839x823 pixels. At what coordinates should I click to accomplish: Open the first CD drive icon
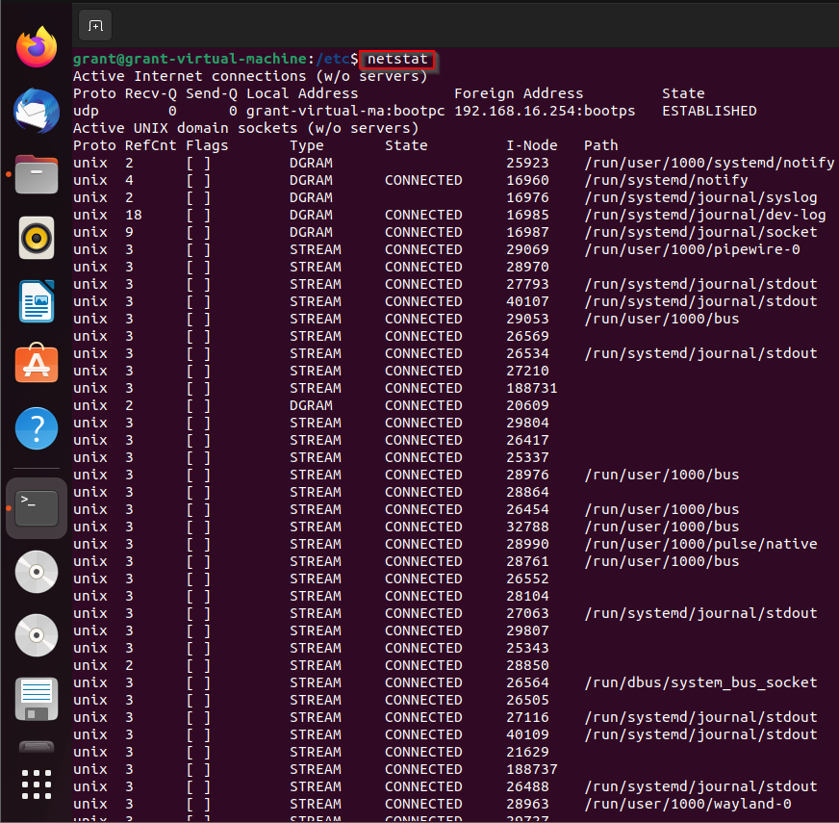coord(36,572)
